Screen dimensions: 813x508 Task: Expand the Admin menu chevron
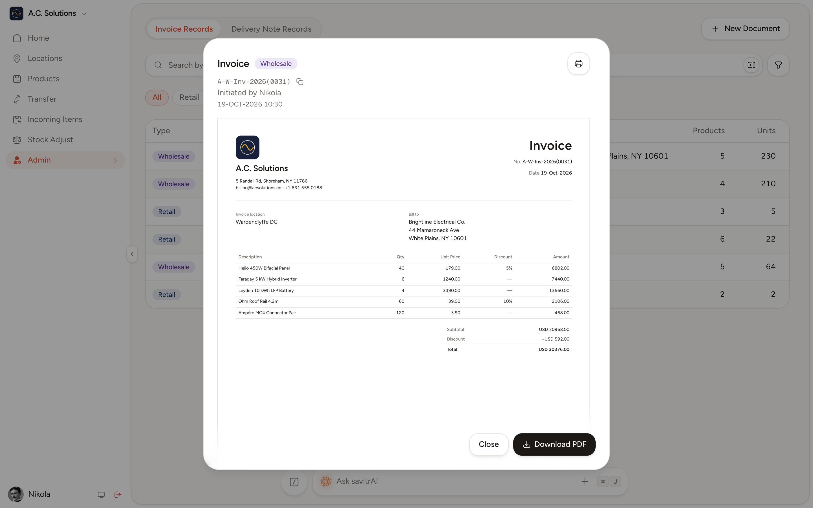[115, 160]
